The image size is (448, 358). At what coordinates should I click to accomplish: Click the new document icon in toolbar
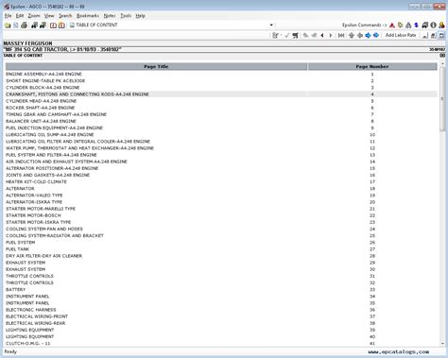(x=16, y=26)
